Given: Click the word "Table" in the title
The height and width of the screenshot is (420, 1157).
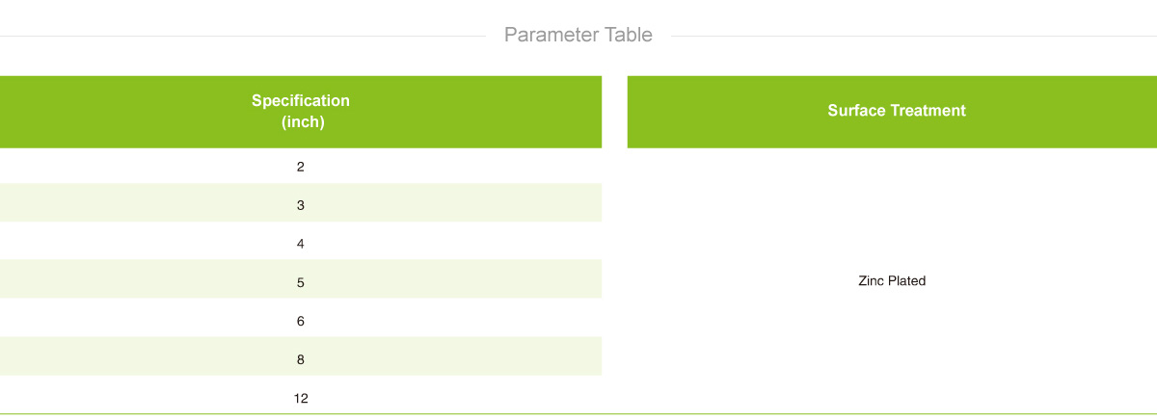Looking at the screenshot, I should 629,36.
